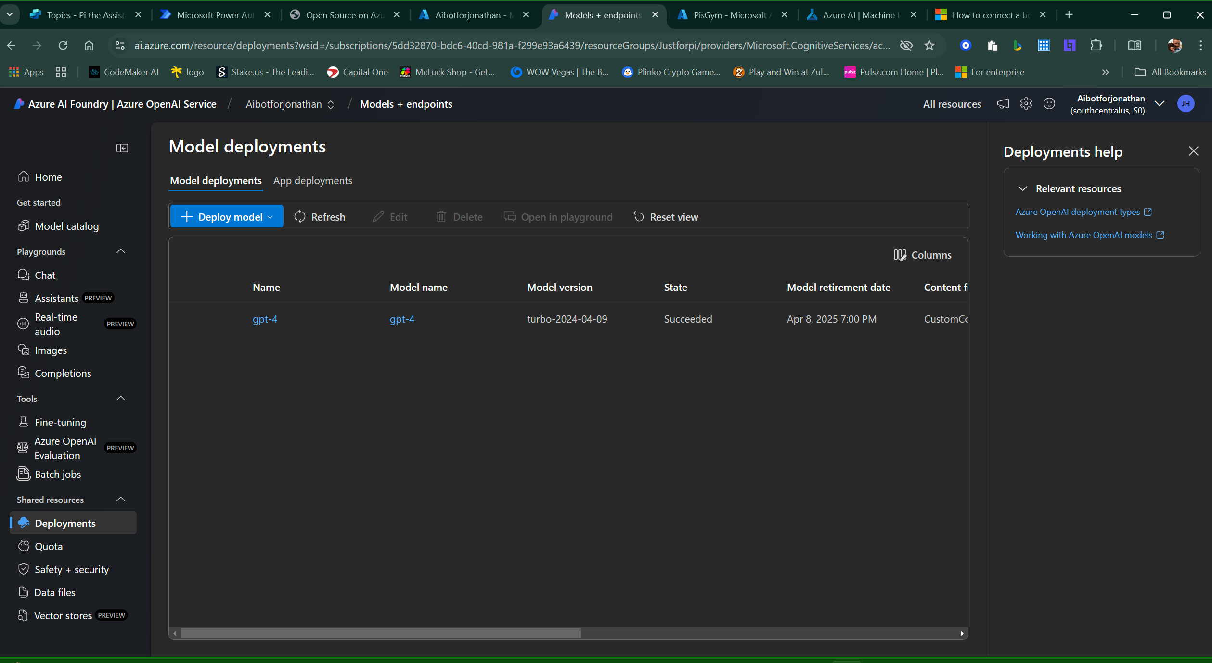This screenshot has height=663, width=1212.
Task: Open the Aibotforjonathan project switcher chevron
Action: 331,104
